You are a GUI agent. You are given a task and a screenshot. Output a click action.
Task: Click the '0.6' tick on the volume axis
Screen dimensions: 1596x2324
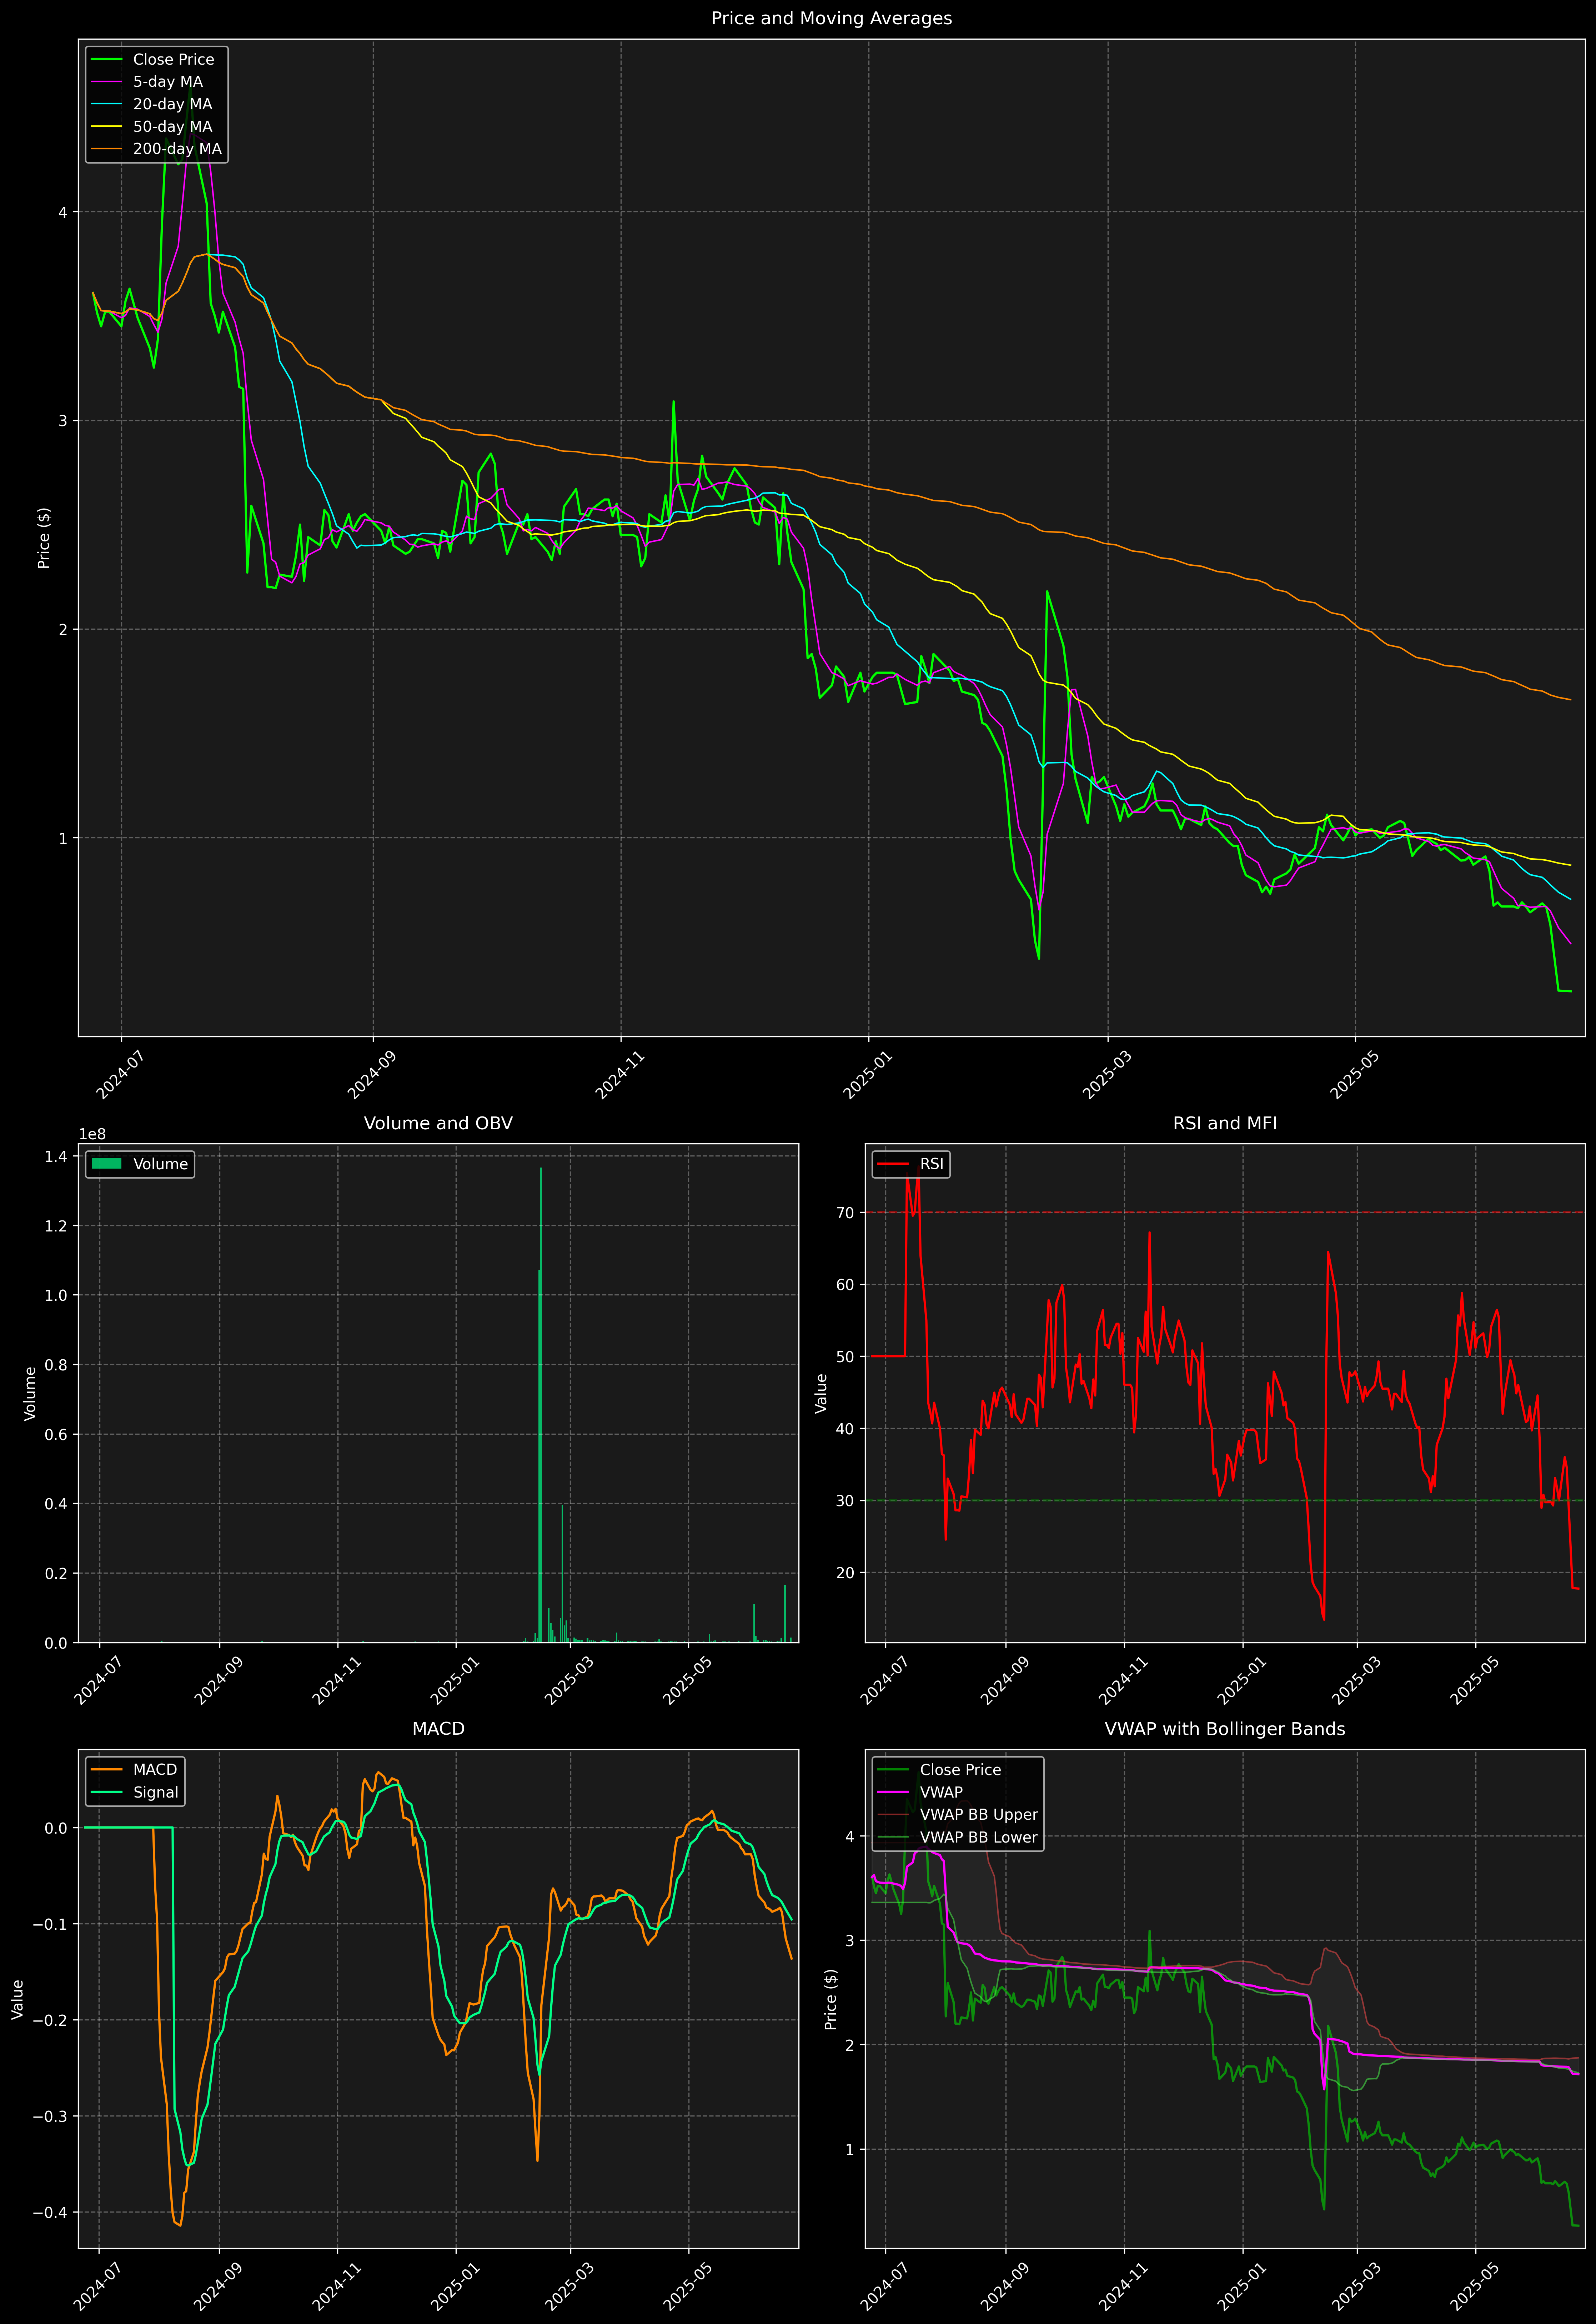57,1434
